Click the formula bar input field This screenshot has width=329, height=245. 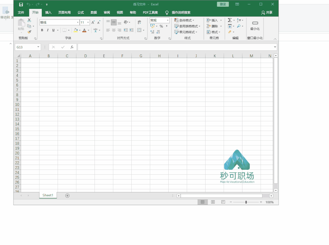pyautogui.click(x=175, y=47)
